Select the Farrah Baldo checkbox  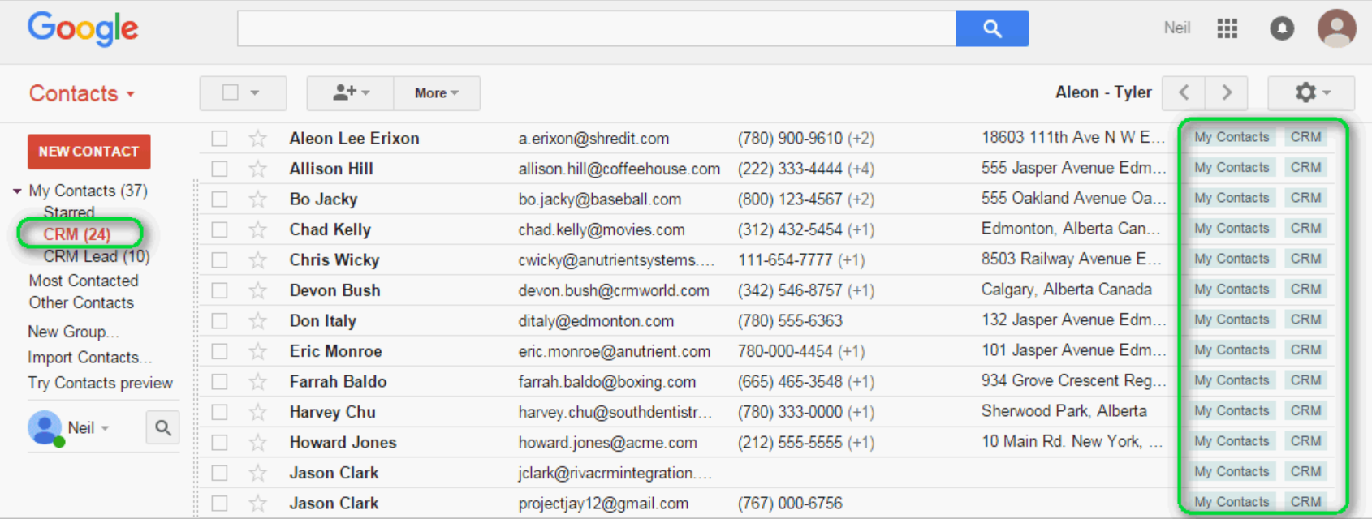[219, 382]
